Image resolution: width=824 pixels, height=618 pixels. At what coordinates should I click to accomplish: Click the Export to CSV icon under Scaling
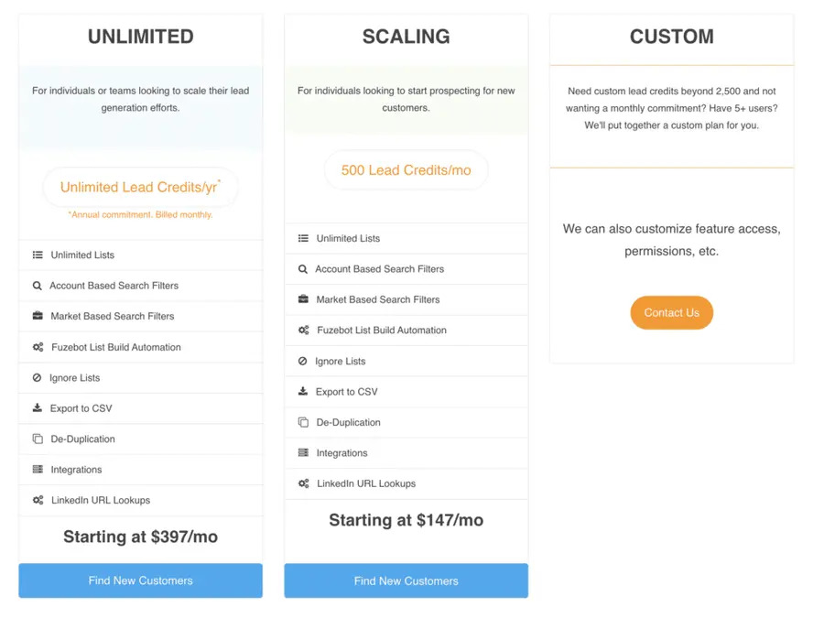pyautogui.click(x=303, y=392)
